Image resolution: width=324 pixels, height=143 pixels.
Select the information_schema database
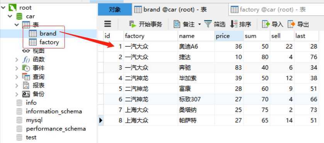[x=54, y=111]
